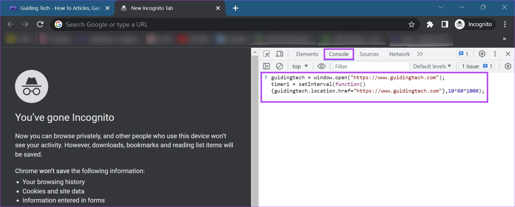This screenshot has width=515, height=207.
Task: Select the inspect element picker tool
Action: tap(267, 53)
